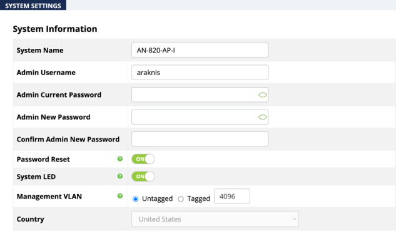Select the Admin New Password input

[x=200, y=117]
